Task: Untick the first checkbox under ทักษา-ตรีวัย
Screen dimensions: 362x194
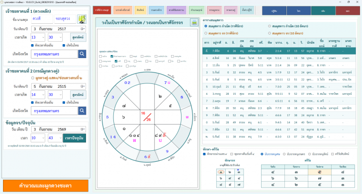Action: [x=204, y=154]
